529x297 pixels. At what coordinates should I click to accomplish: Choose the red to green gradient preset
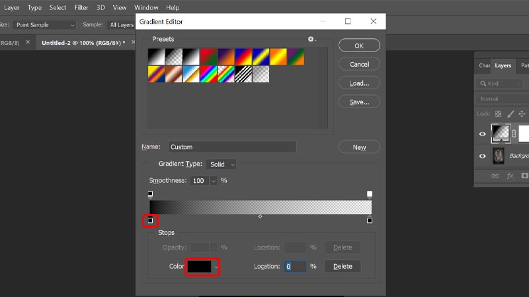point(208,57)
